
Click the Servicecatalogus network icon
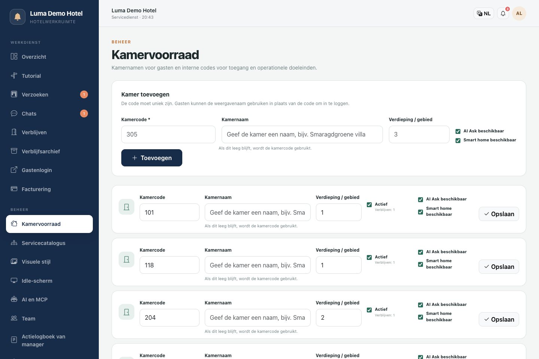pyautogui.click(x=14, y=243)
